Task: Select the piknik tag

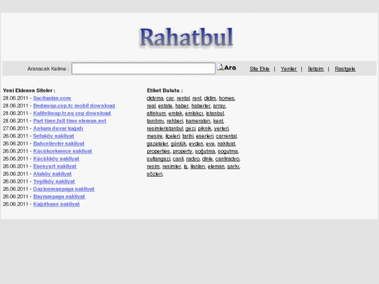Action: click(204, 128)
